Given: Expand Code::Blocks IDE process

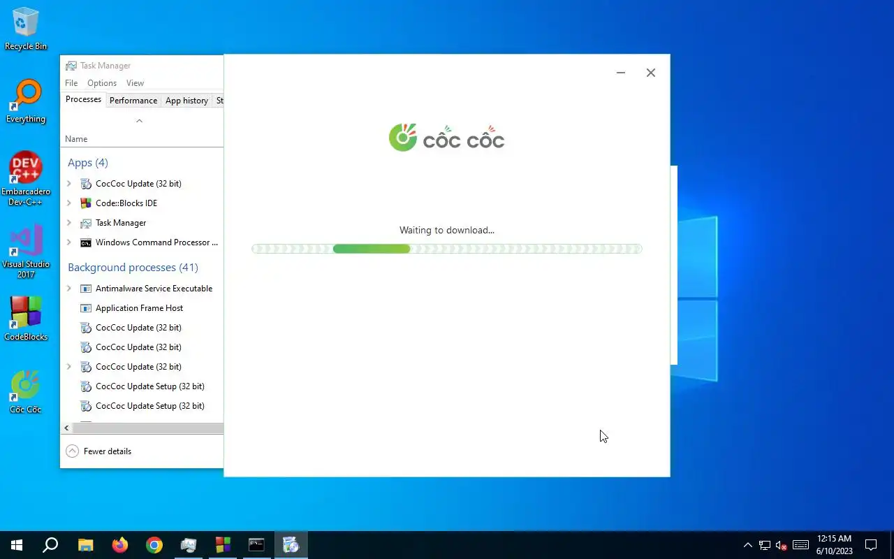Looking at the screenshot, I should pos(69,203).
